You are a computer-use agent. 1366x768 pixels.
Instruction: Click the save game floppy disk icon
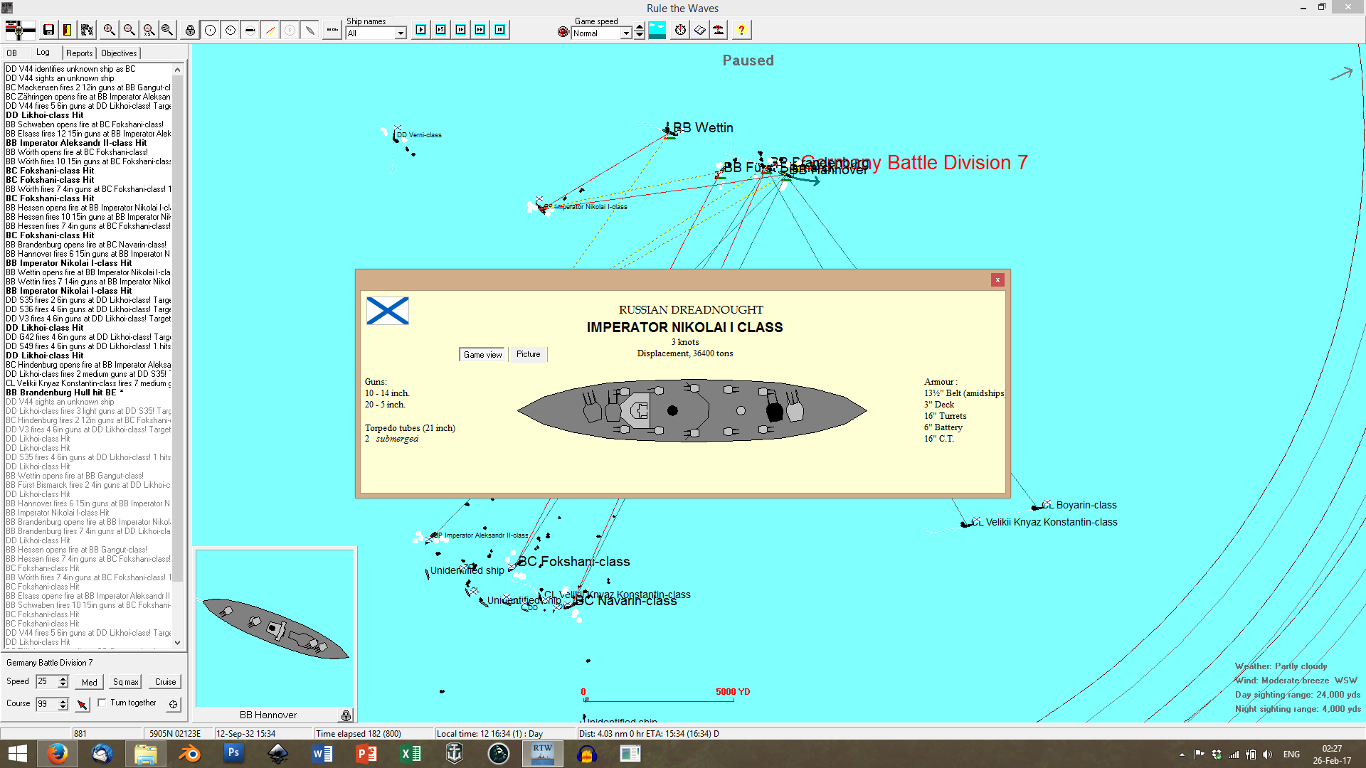(48, 30)
